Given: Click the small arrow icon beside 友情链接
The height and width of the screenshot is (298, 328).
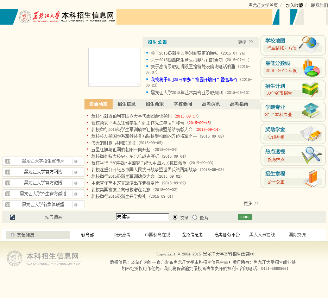Looking at the screenshot, I should click(13, 235).
